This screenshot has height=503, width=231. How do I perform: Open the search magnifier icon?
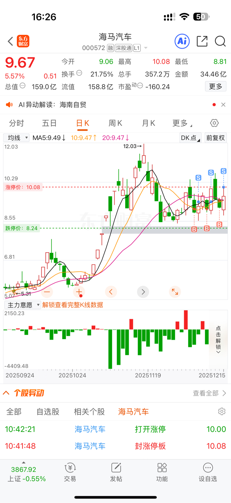[220, 41]
